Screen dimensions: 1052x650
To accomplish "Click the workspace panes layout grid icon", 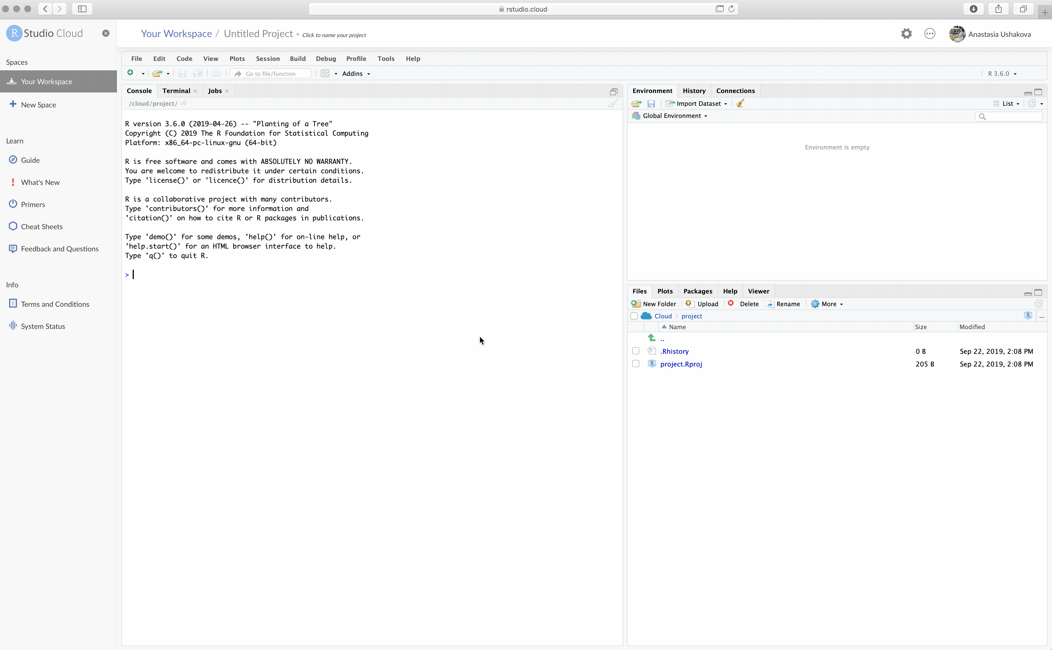I will (x=325, y=74).
